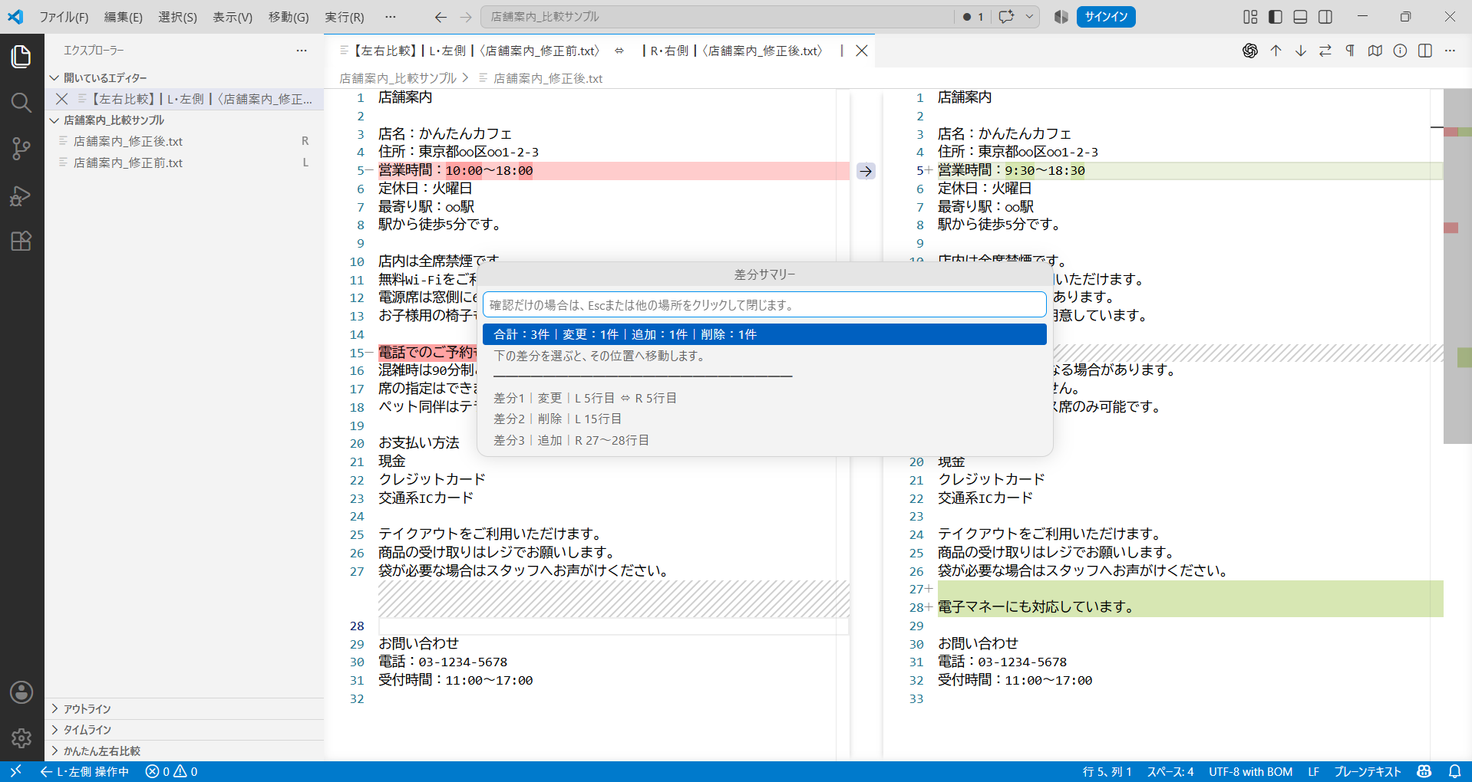Screen dimensions: 1472x782
Task: Open the Extensions view
Action: [x=21, y=242]
